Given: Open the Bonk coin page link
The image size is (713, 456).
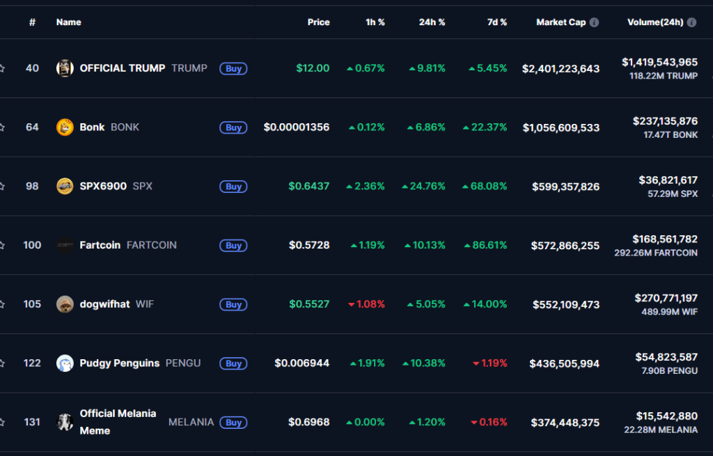Looking at the screenshot, I should [92, 127].
